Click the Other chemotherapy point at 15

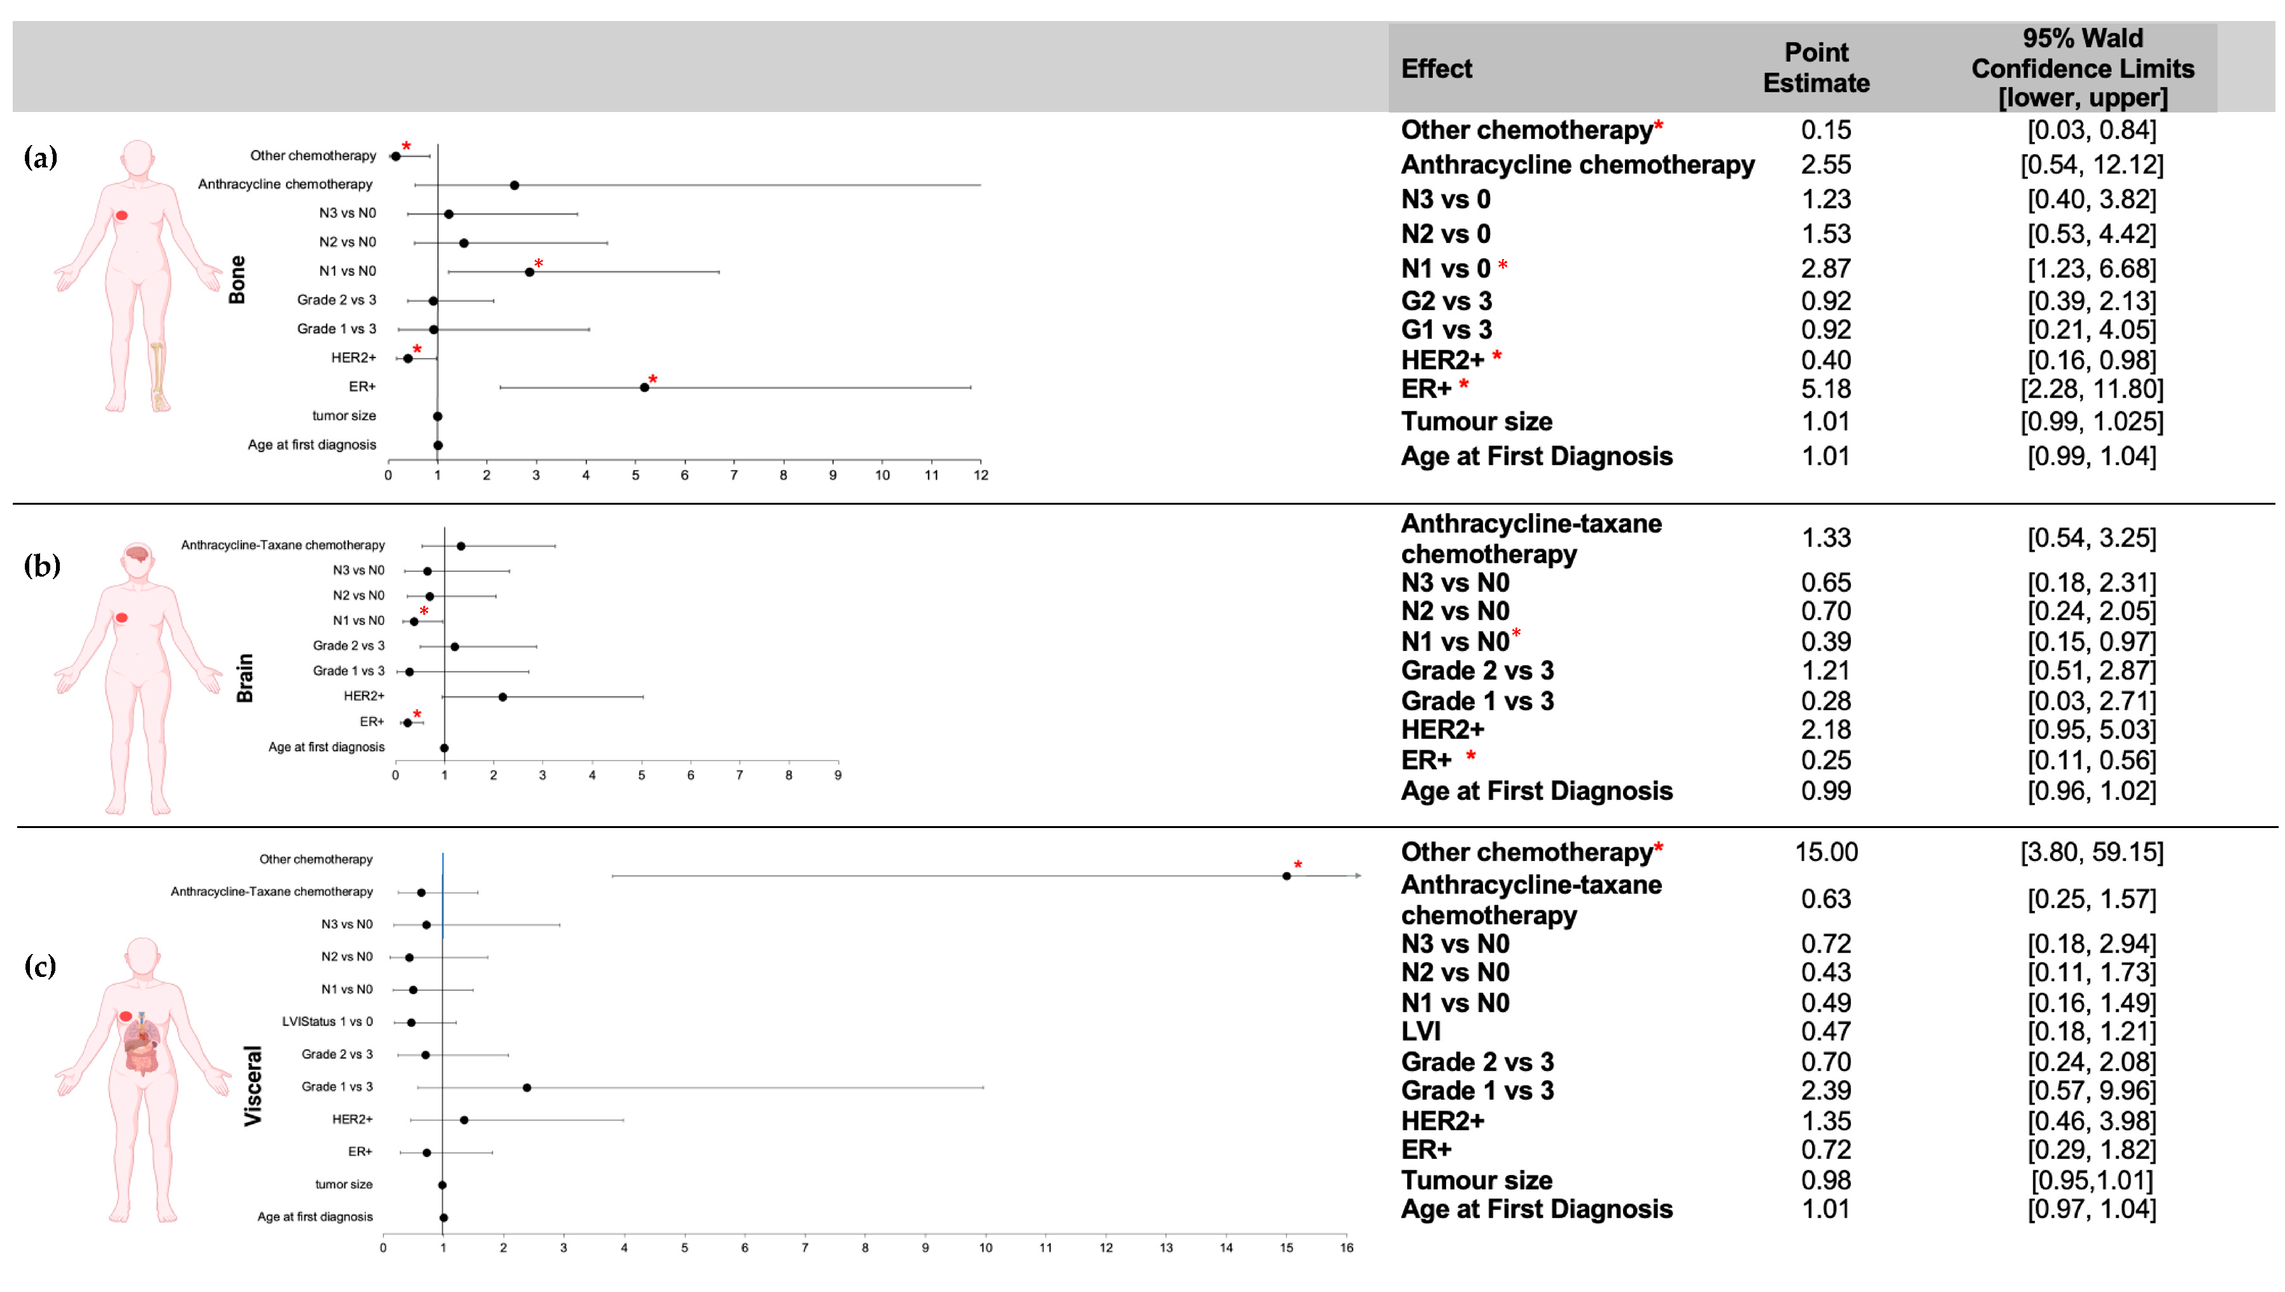point(1286,876)
